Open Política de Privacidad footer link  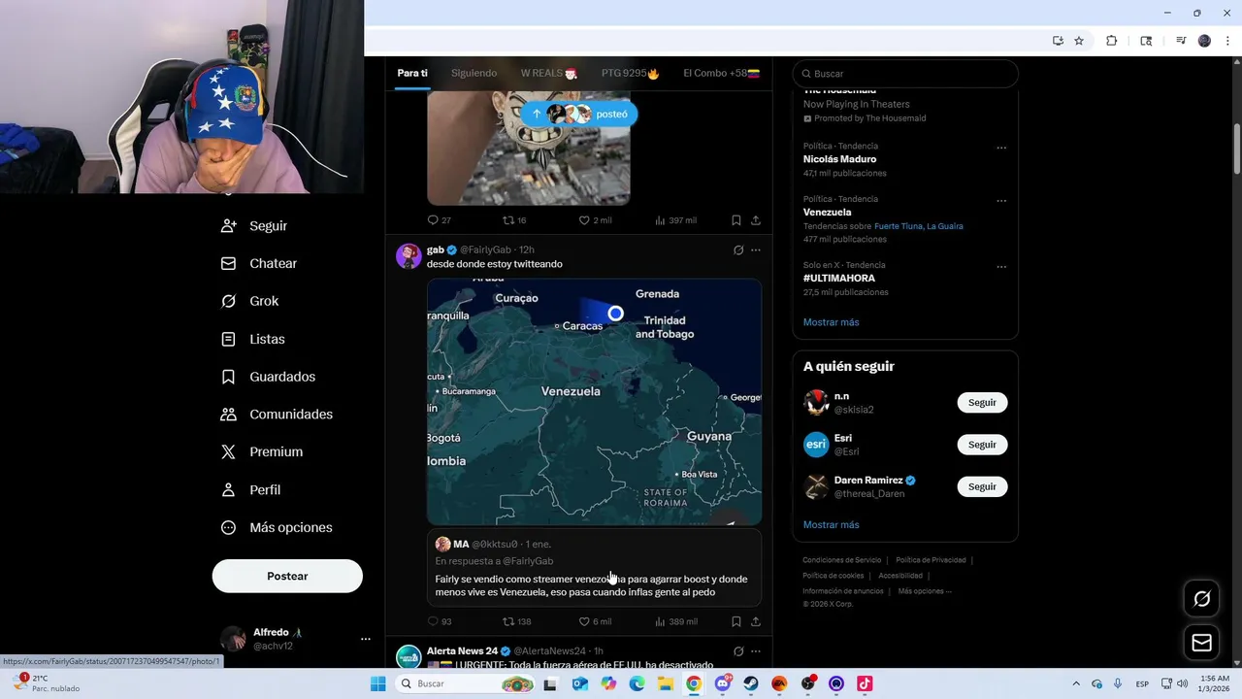tap(931, 560)
